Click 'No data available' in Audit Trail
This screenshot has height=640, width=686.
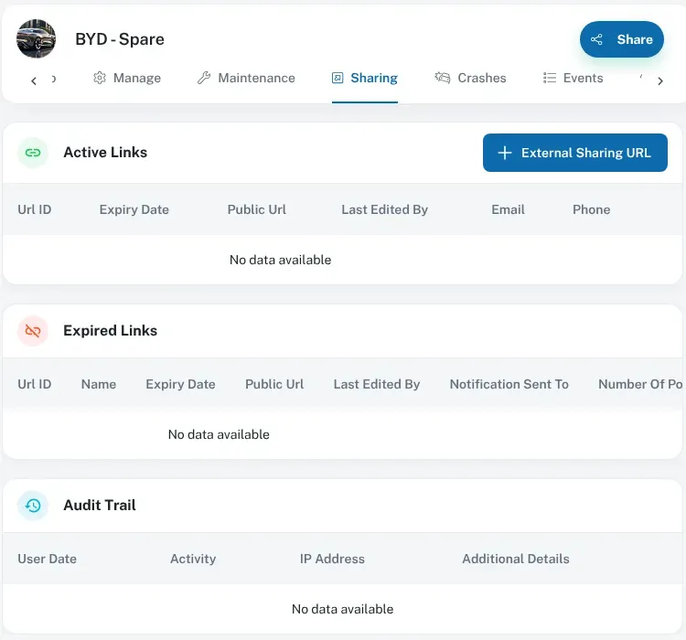pyautogui.click(x=343, y=609)
